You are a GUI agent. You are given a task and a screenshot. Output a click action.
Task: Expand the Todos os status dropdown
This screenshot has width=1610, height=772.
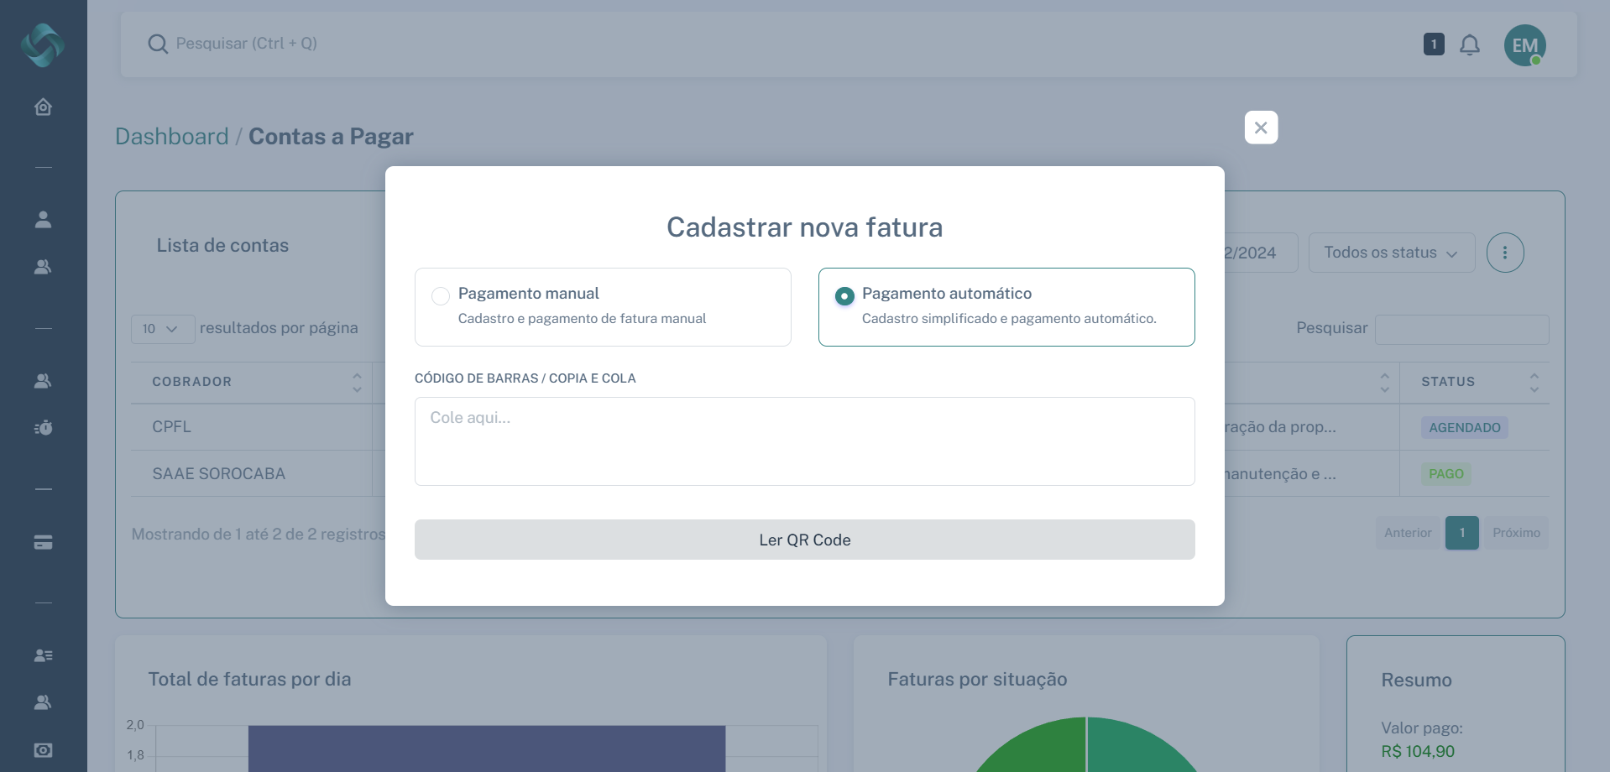click(1391, 253)
